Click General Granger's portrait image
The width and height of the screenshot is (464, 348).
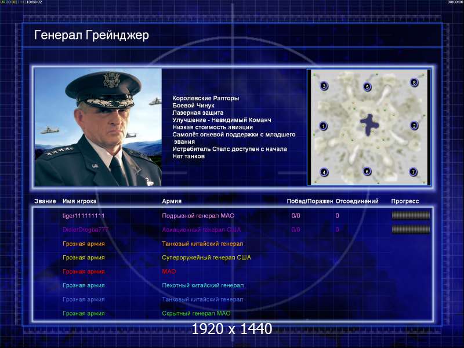98,127
